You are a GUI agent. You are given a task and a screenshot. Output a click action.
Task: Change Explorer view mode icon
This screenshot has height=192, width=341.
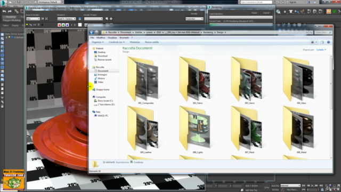click(x=313, y=42)
